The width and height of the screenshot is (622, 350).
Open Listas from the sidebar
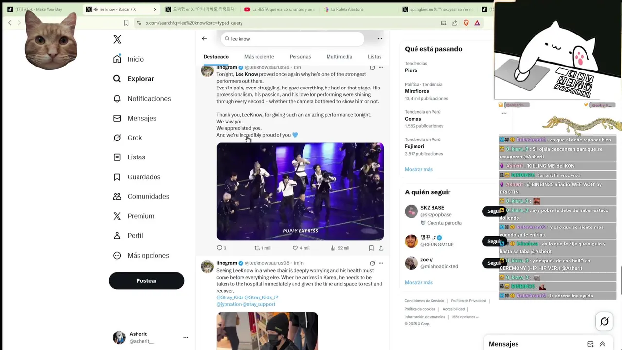click(129, 157)
